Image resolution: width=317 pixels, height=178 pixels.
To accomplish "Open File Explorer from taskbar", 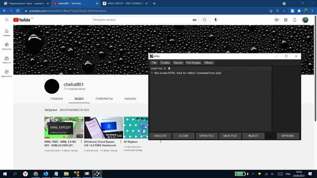I will tap(66, 174).
